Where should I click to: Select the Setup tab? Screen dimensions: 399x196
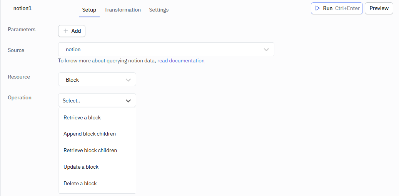[x=89, y=10]
